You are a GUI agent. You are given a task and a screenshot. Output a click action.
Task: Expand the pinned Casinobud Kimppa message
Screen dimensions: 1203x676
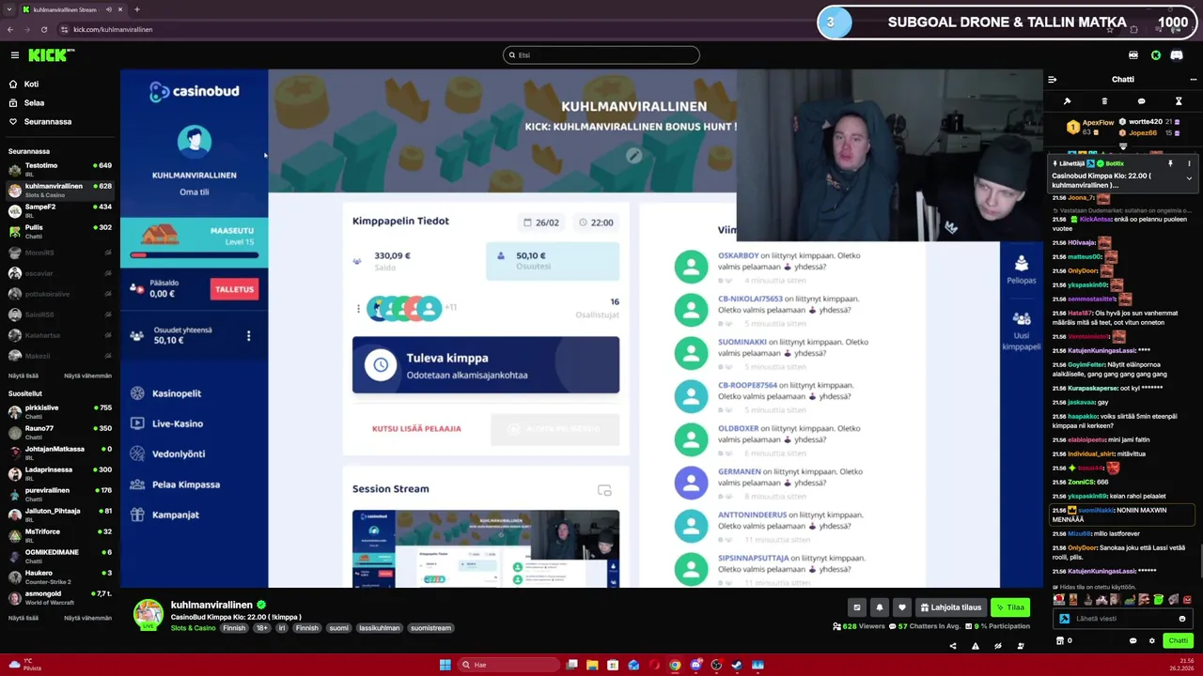coord(1189,178)
